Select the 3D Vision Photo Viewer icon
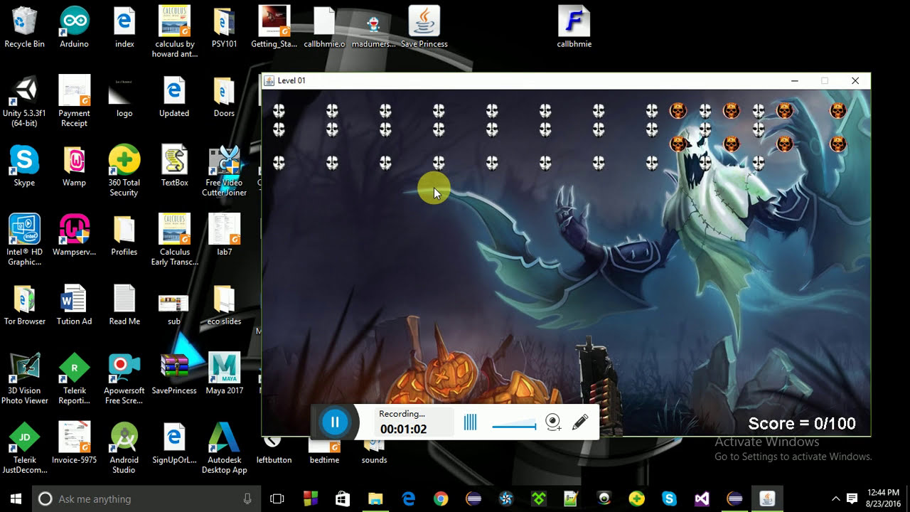The width and height of the screenshot is (910, 512). pyautogui.click(x=24, y=379)
